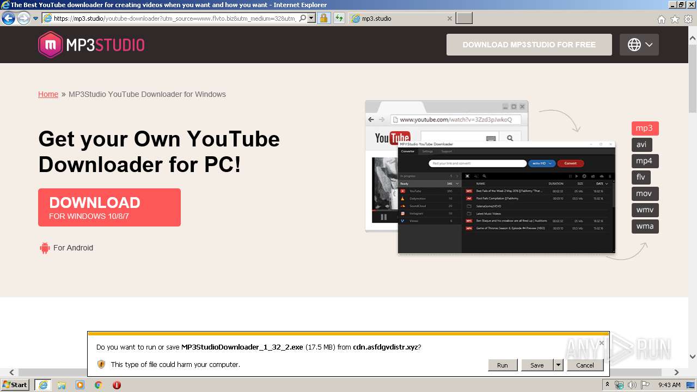Viewport: 697px width, 392px height.
Task: Click the Android robot icon
Action: coord(45,248)
